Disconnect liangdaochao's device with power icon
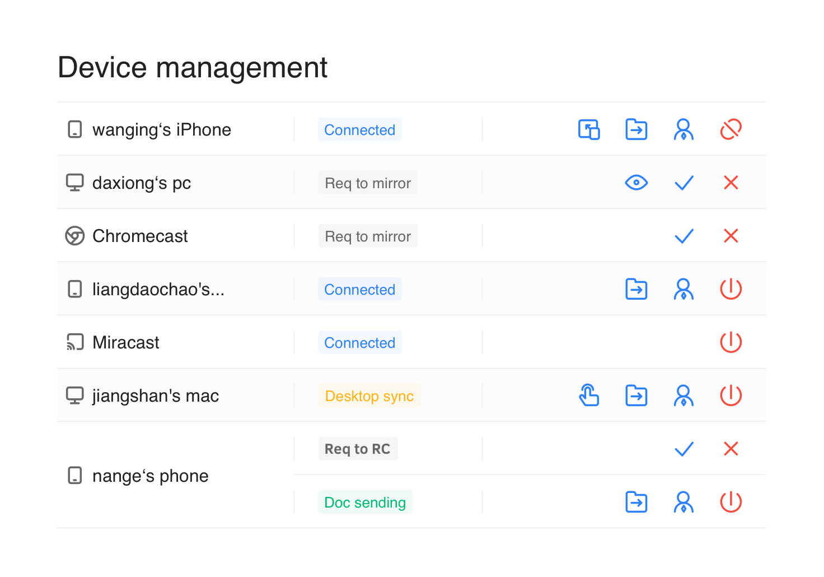The width and height of the screenshot is (824, 577). [731, 289]
